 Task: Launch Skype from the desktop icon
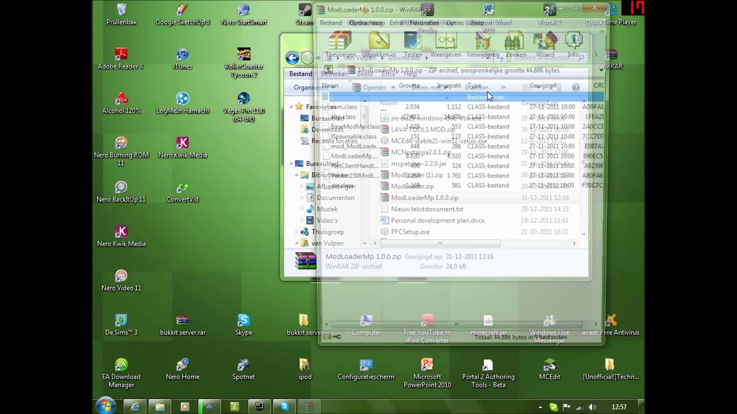click(244, 325)
